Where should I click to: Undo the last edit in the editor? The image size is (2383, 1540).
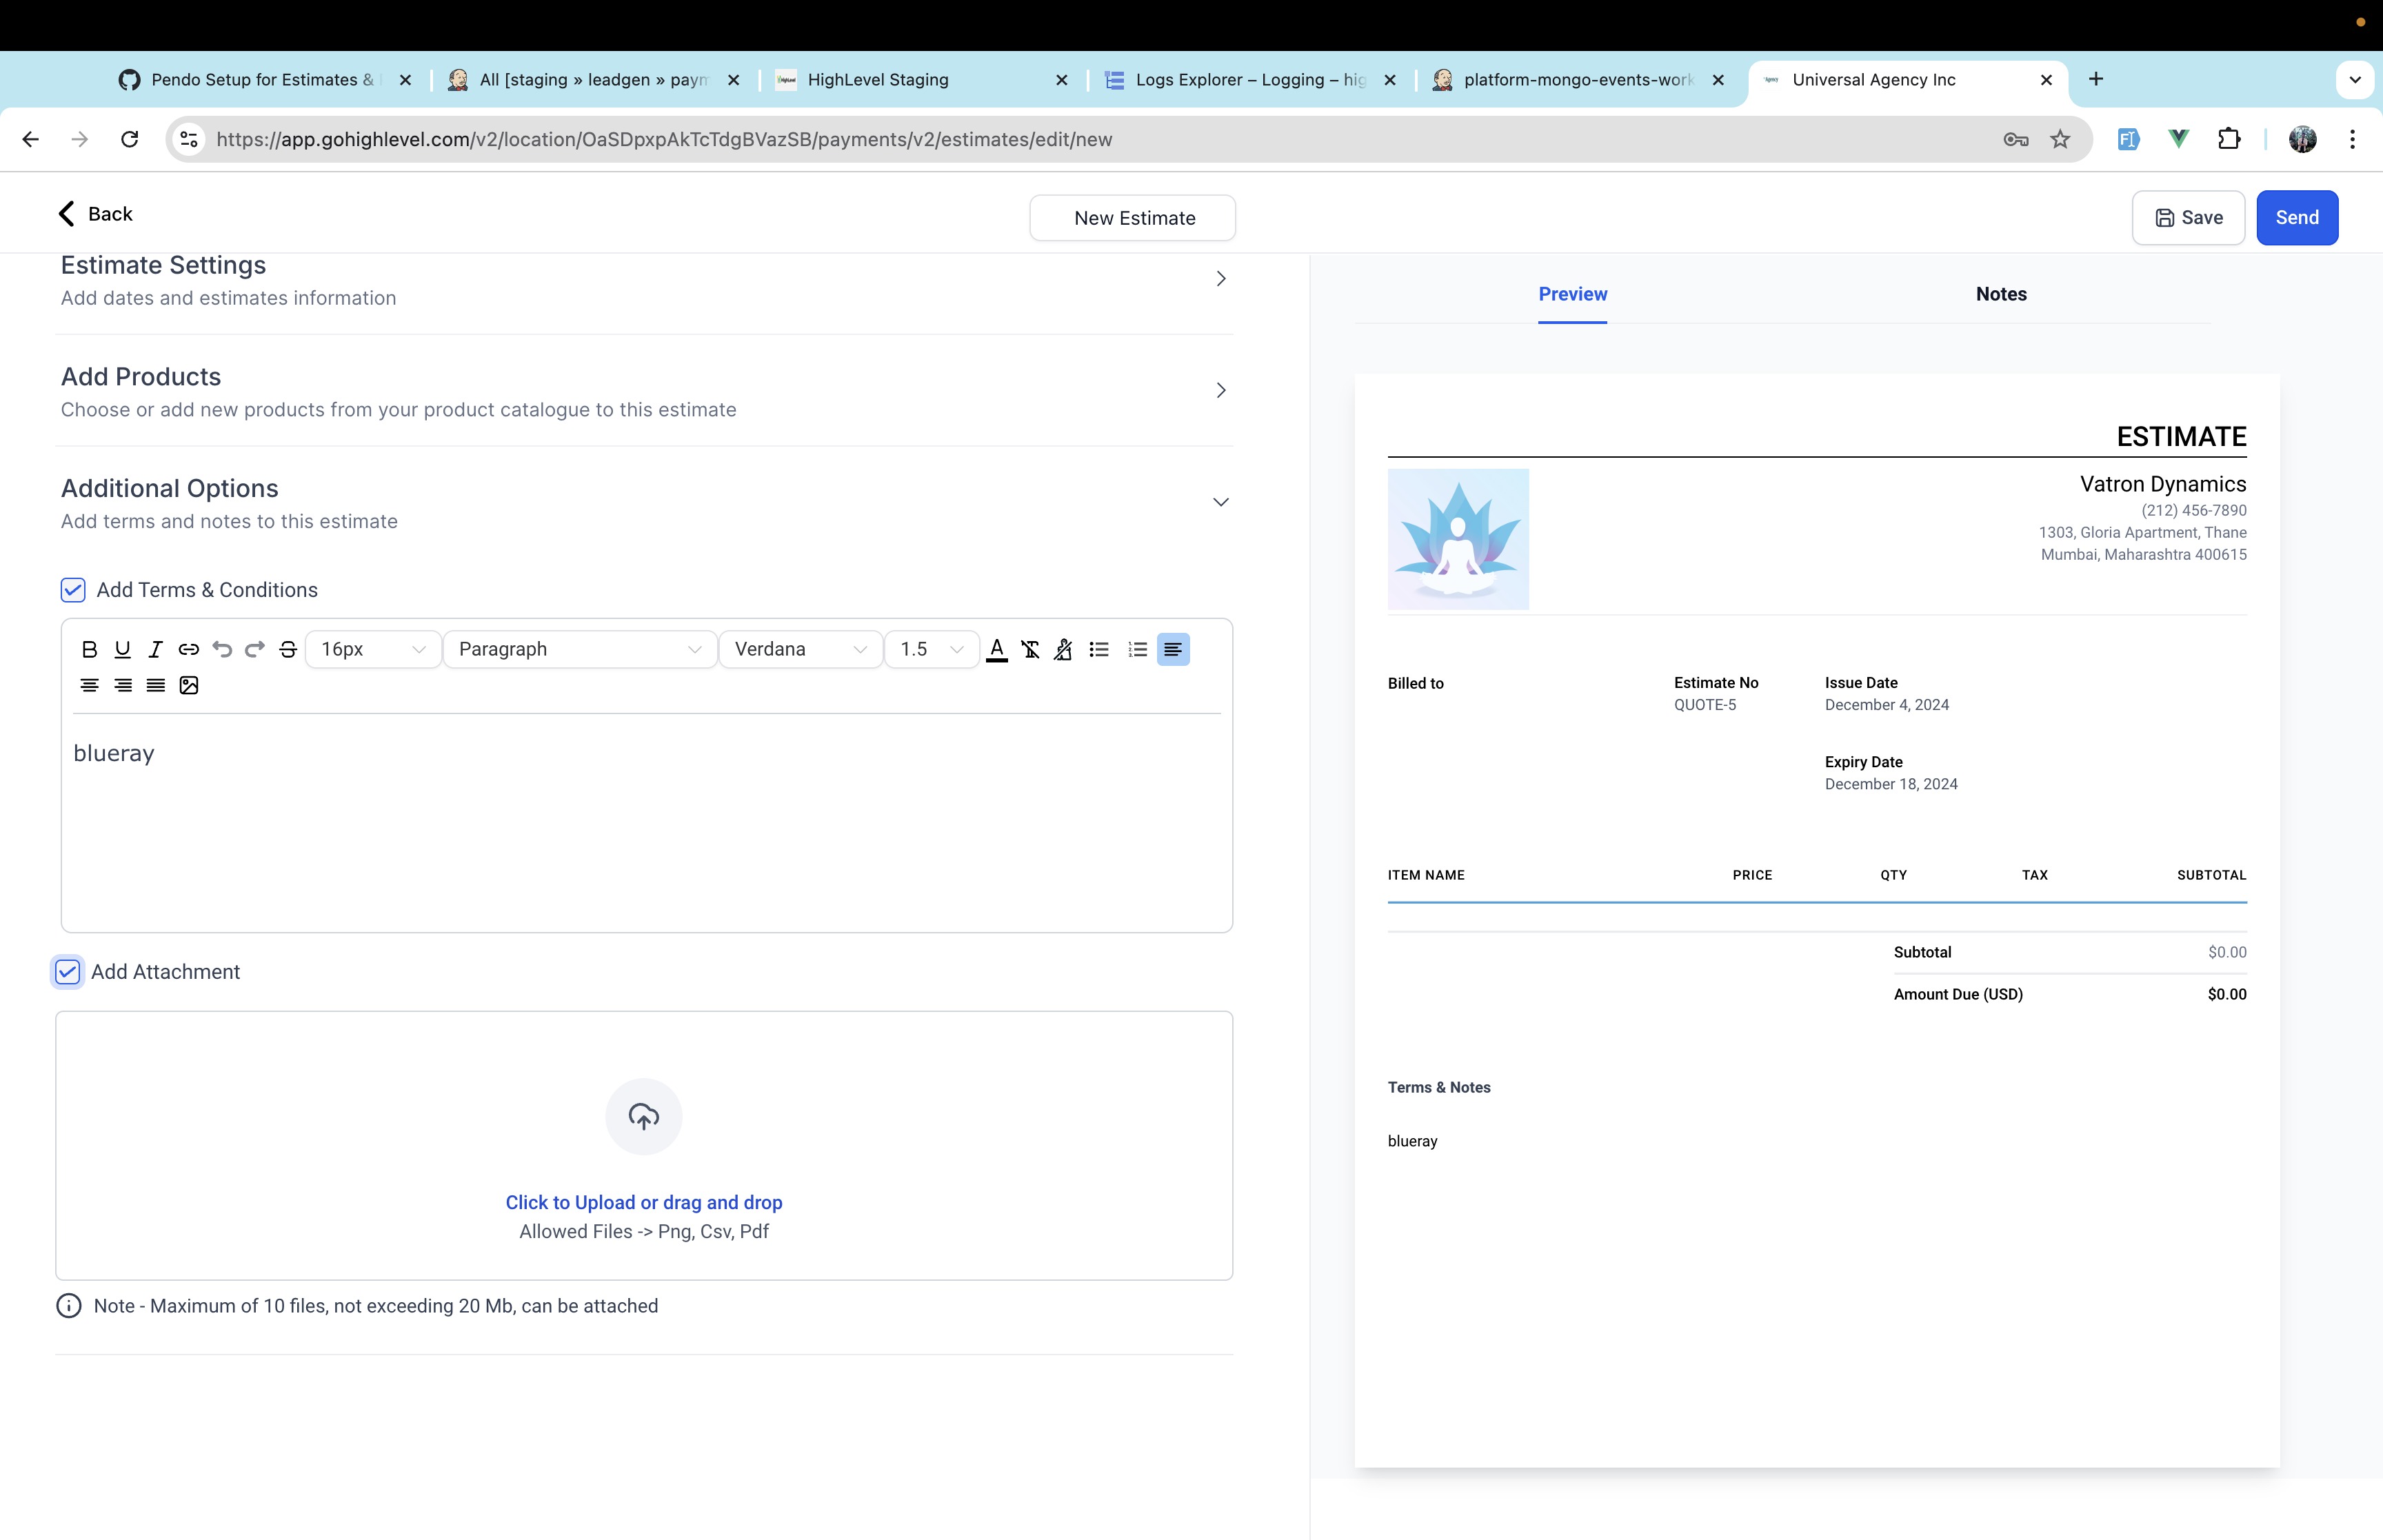coord(222,649)
